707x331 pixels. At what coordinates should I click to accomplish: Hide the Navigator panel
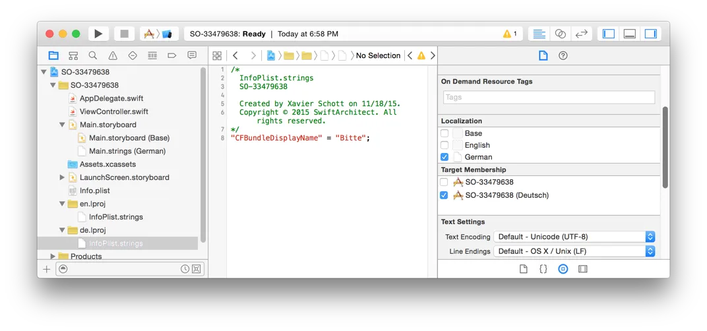click(x=609, y=34)
